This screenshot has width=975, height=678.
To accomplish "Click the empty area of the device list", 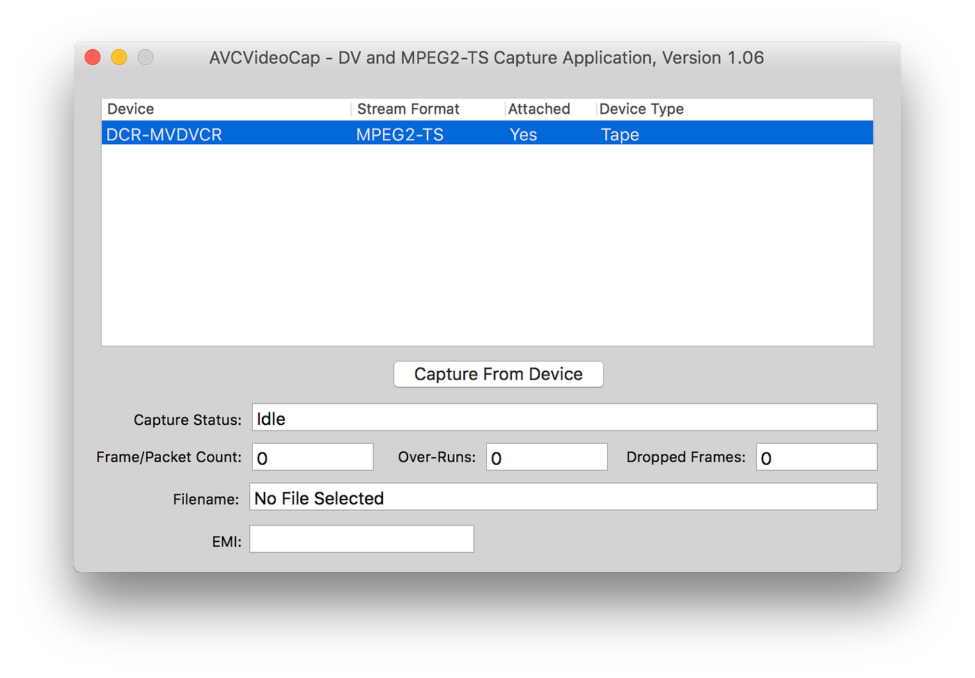I will coord(487,244).
